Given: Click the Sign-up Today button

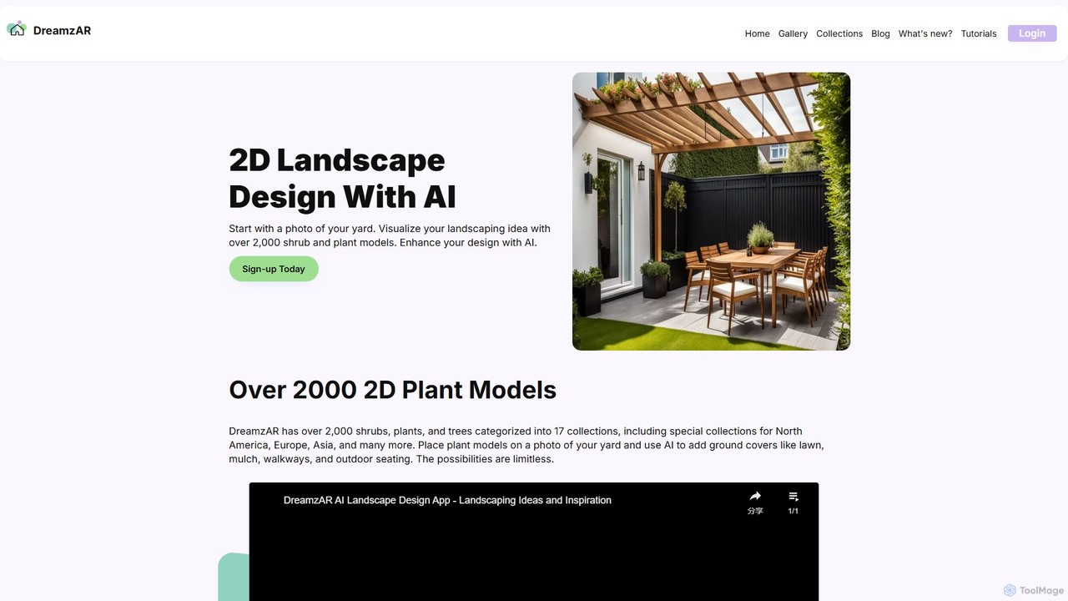Looking at the screenshot, I should pos(274,269).
